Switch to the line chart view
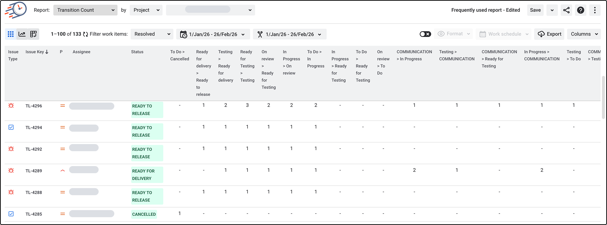607x225 pixels. point(22,34)
